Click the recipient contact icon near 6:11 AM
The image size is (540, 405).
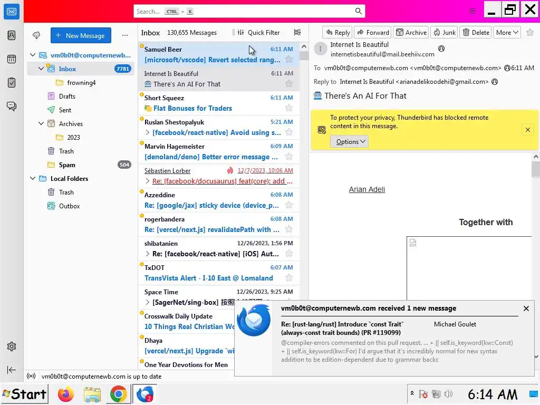coord(507,68)
